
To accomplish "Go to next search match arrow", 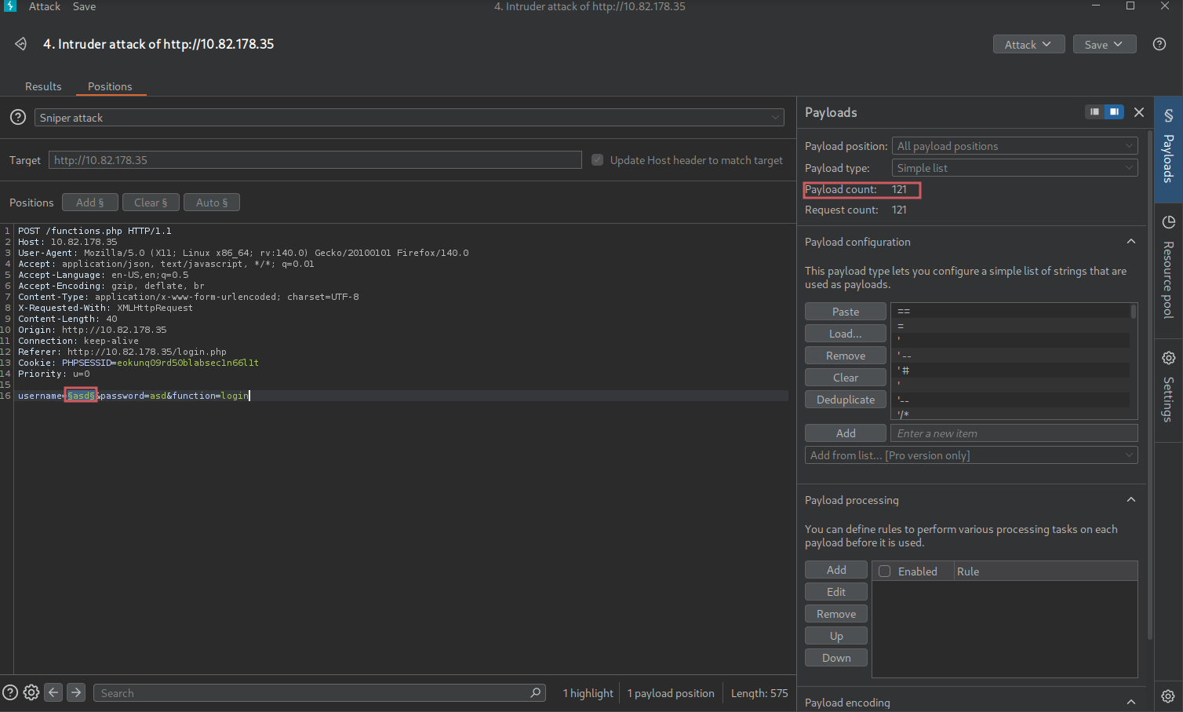I will (x=76, y=692).
